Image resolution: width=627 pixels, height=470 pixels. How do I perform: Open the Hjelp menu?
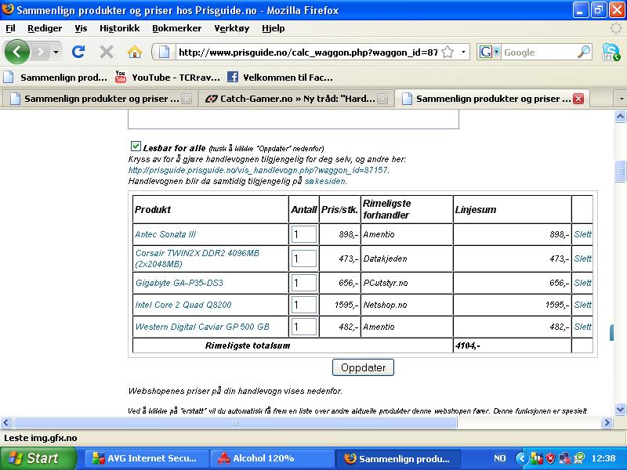(x=273, y=28)
